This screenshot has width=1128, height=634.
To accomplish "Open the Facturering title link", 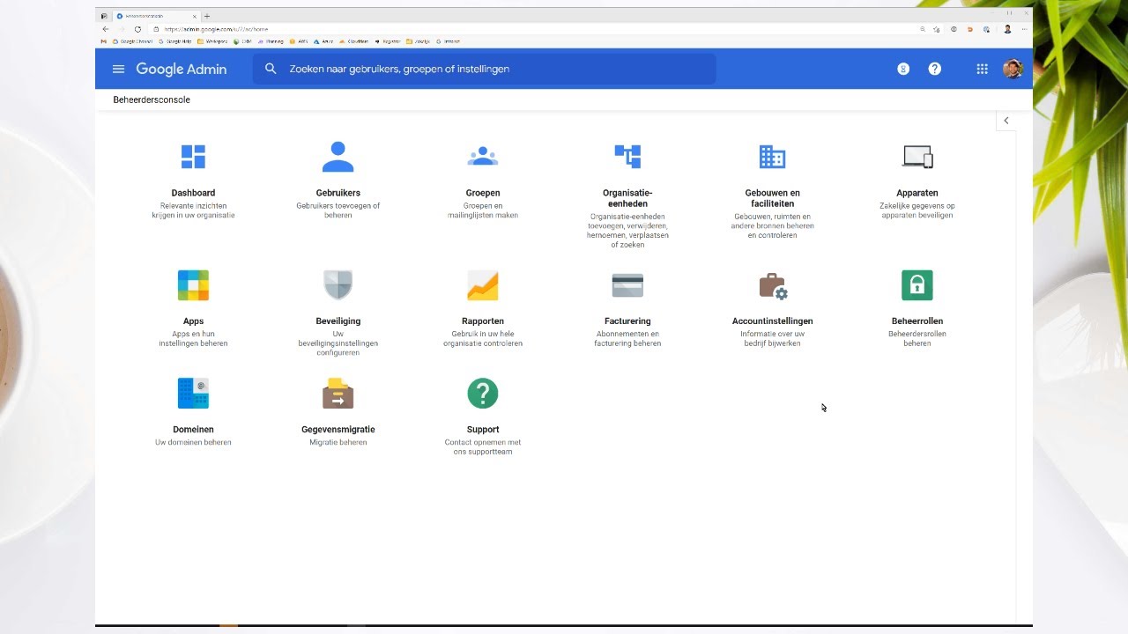I will pos(627,321).
